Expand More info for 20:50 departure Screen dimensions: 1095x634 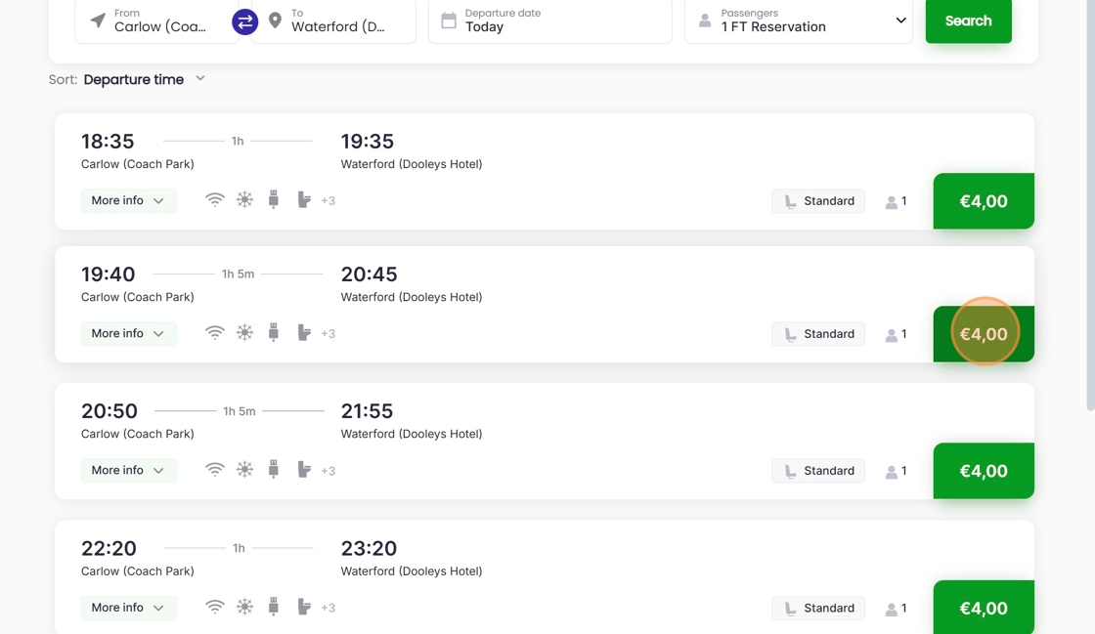pyautogui.click(x=128, y=470)
